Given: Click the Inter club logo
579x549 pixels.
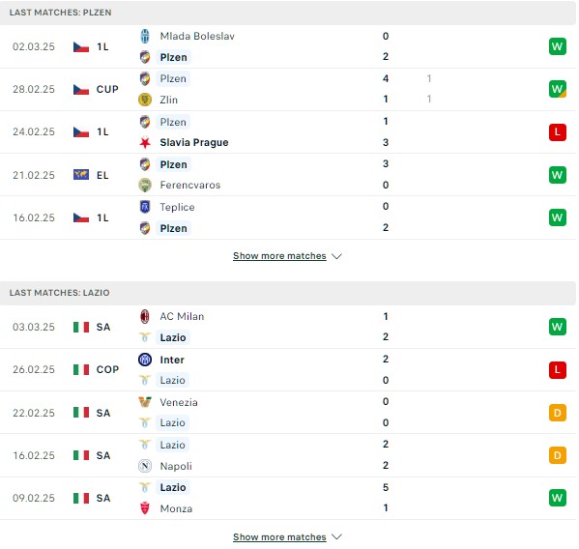Looking at the screenshot, I should click(x=145, y=360).
